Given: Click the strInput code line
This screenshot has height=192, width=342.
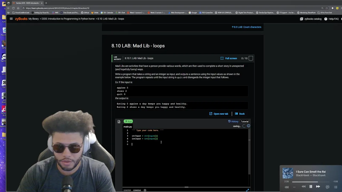Looking at the screenshot, I should point(145,136).
